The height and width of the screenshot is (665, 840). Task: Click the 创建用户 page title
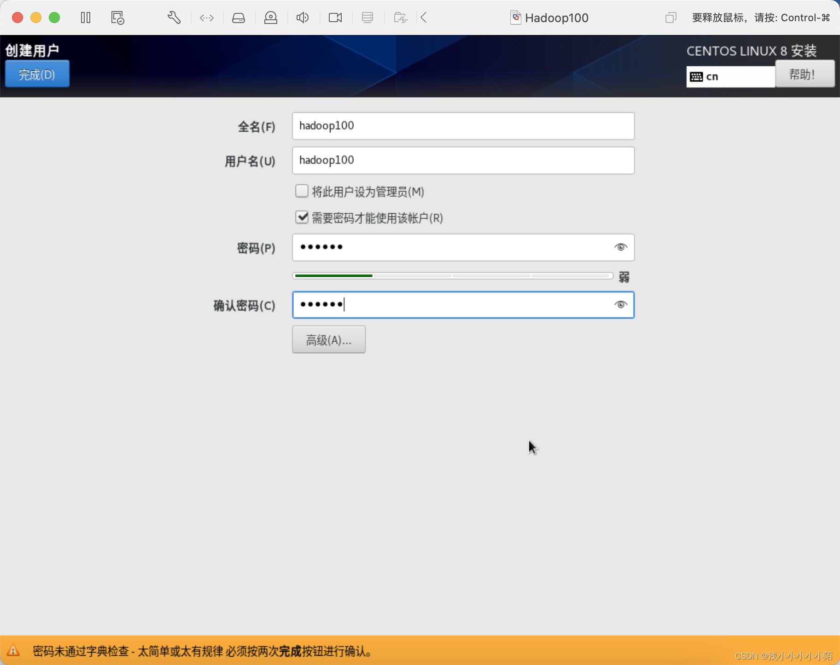(32, 50)
